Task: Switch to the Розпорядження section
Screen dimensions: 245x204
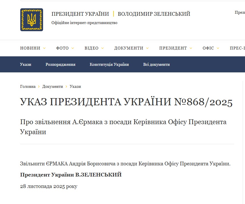Action: (60, 64)
